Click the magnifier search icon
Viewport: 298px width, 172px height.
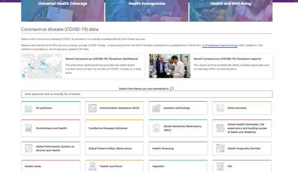coord(172,89)
